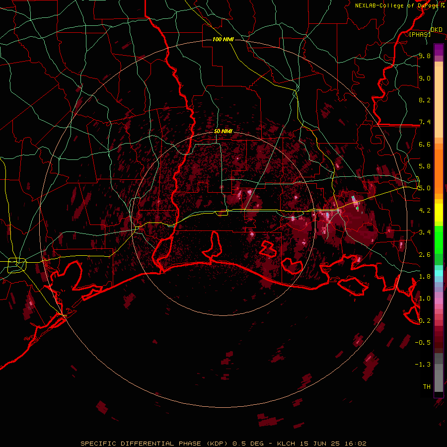Pick the yellow band of the KDP color scale
Screen dimensions: 447x447
click(439, 213)
